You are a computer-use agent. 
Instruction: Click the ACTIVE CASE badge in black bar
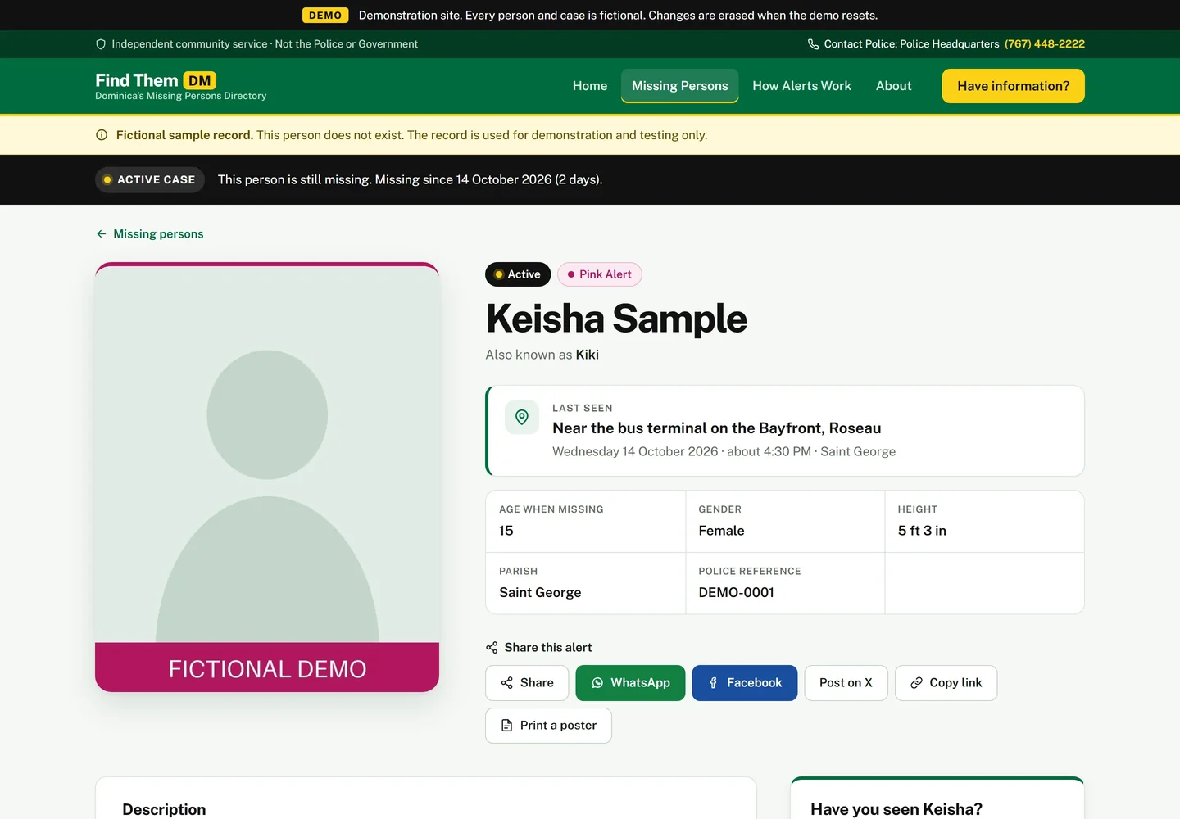(150, 179)
